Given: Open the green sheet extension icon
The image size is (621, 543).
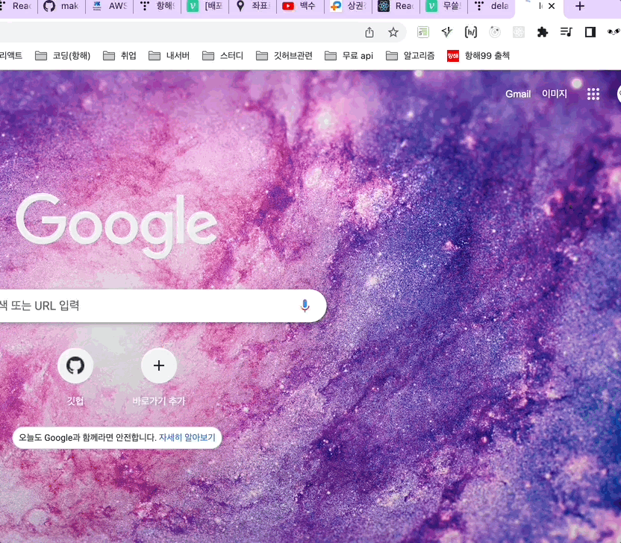Looking at the screenshot, I should coord(423,32).
